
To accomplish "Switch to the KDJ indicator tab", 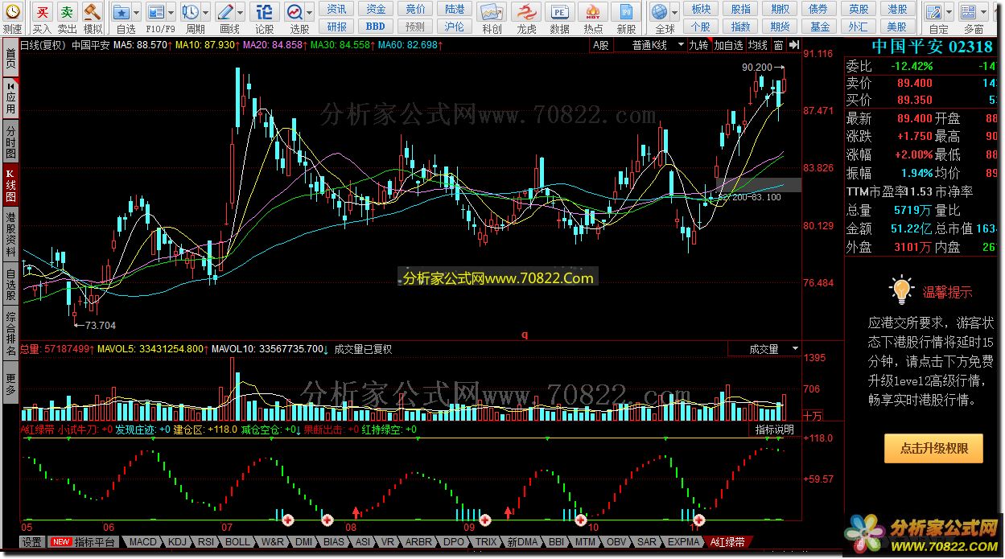I will coord(178,542).
